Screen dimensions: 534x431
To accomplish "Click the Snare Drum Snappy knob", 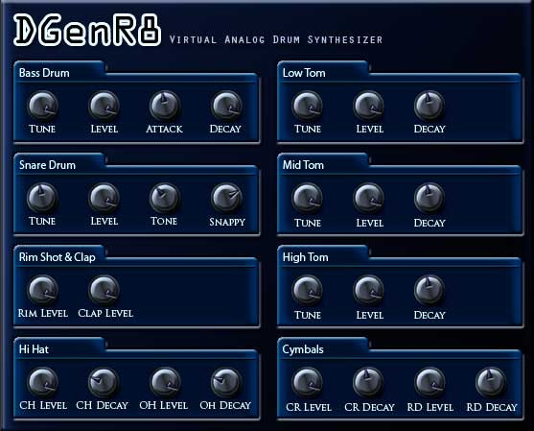I will tap(226, 198).
